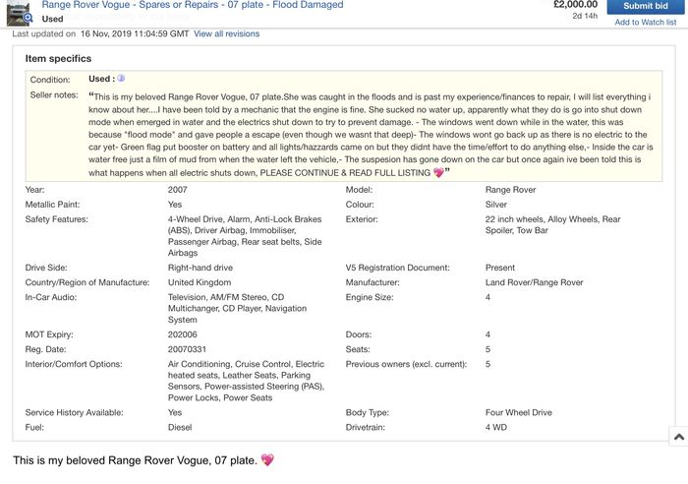Click the Reg. Date value 20070331
This screenshot has height=484, width=688.
pos(187,349)
